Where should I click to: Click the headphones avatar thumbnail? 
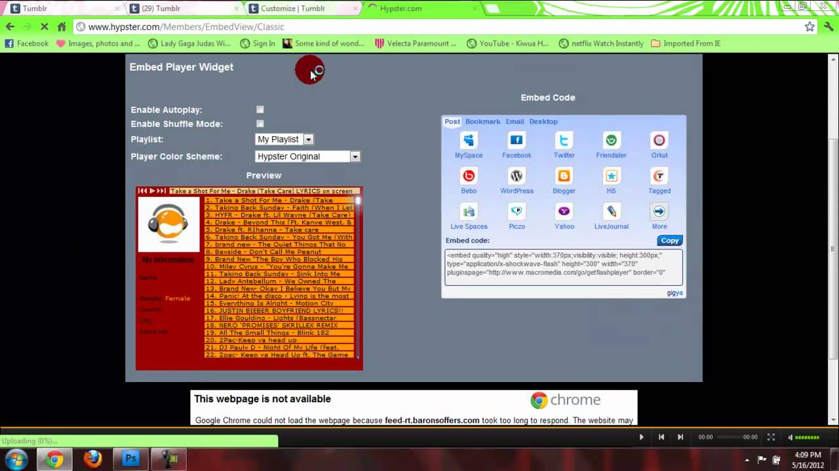(x=168, y=224)
